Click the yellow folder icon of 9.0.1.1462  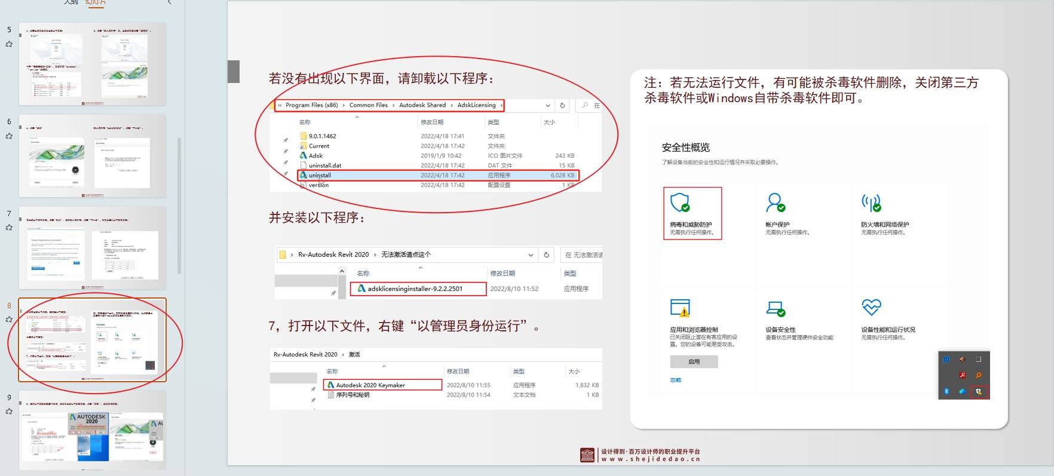coord(304,136)
